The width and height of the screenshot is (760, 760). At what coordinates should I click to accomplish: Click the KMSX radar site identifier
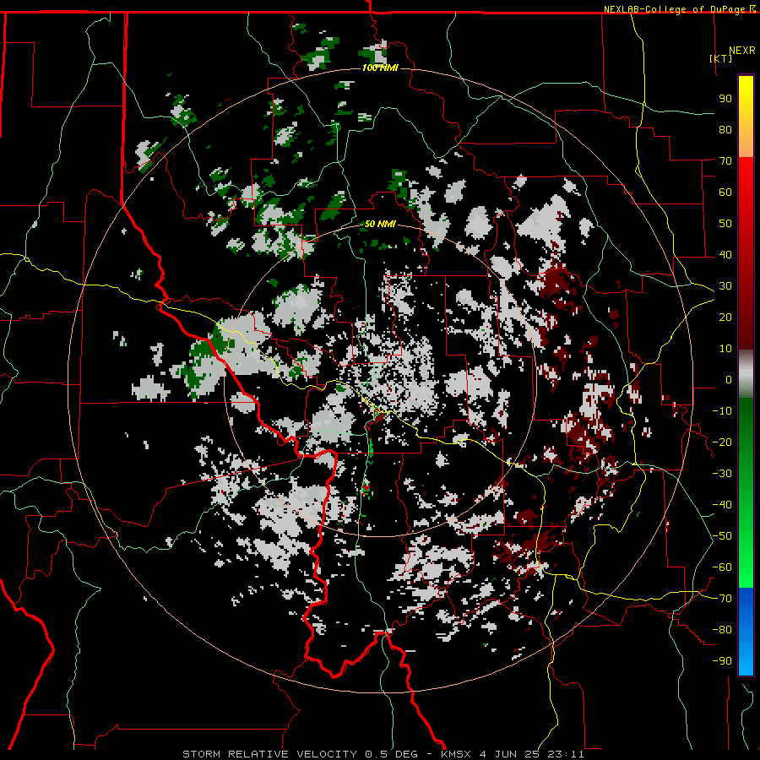(x=456, y=754)
